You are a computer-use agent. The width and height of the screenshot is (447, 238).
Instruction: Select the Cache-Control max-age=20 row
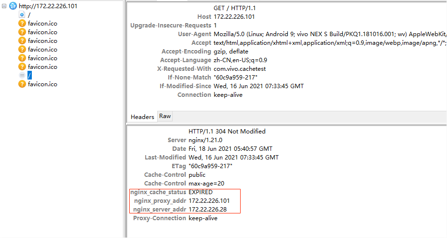[286, 184]
